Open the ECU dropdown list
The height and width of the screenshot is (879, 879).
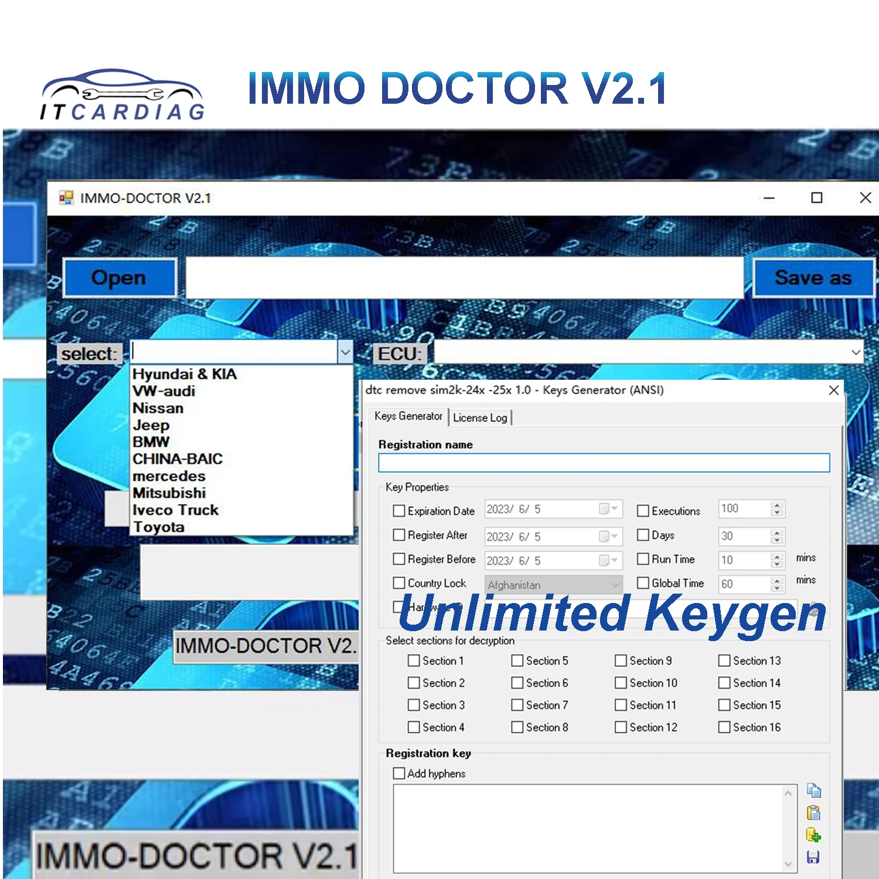pos(854,352)
